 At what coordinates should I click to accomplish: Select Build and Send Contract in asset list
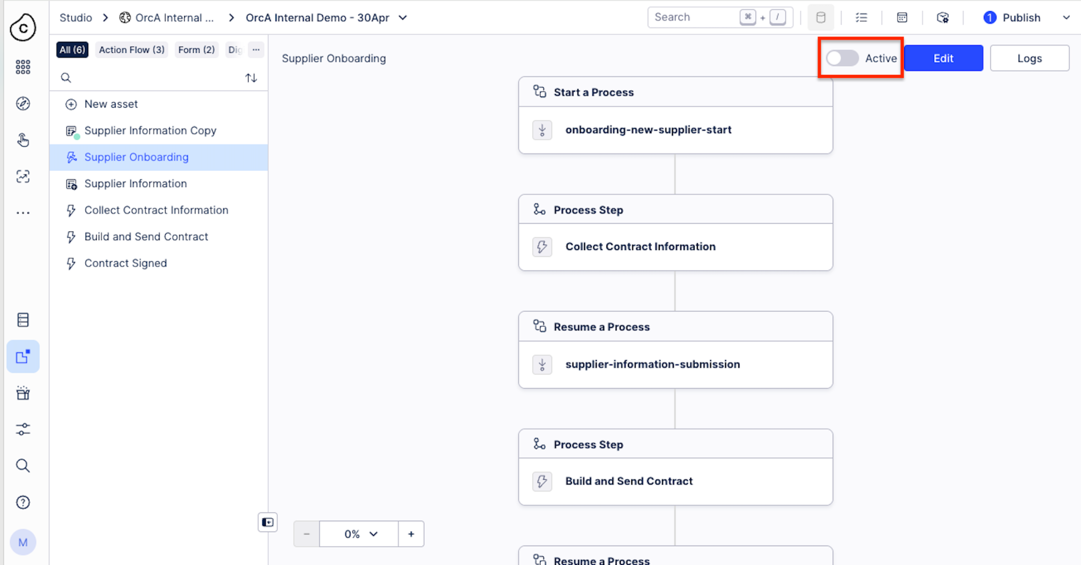[146, 236]
